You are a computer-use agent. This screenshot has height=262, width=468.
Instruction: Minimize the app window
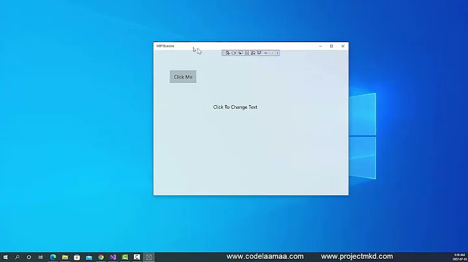pyautogui.click(x=320, y=46)
